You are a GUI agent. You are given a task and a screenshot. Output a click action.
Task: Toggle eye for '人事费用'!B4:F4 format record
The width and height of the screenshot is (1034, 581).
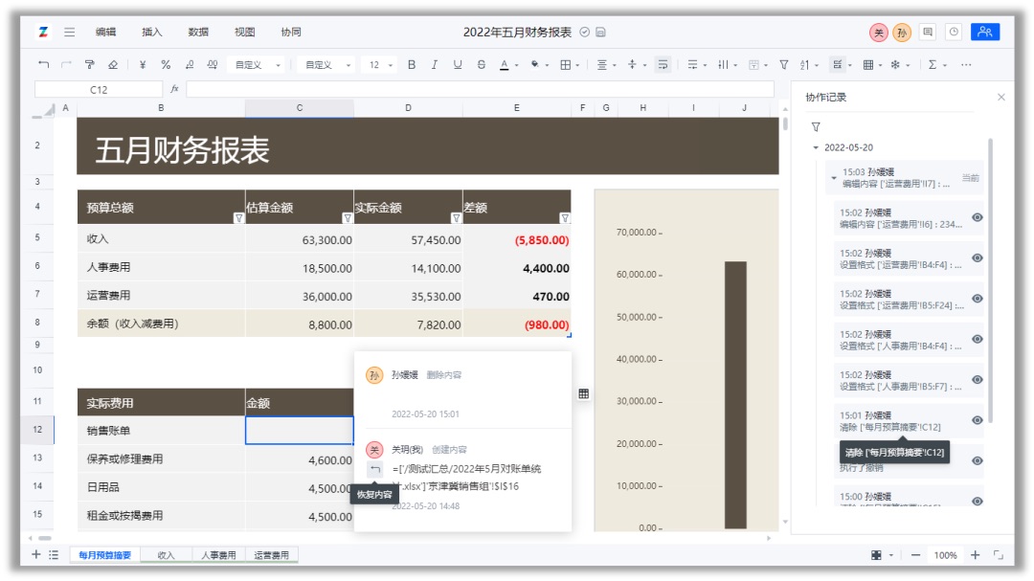coord(978,339)
